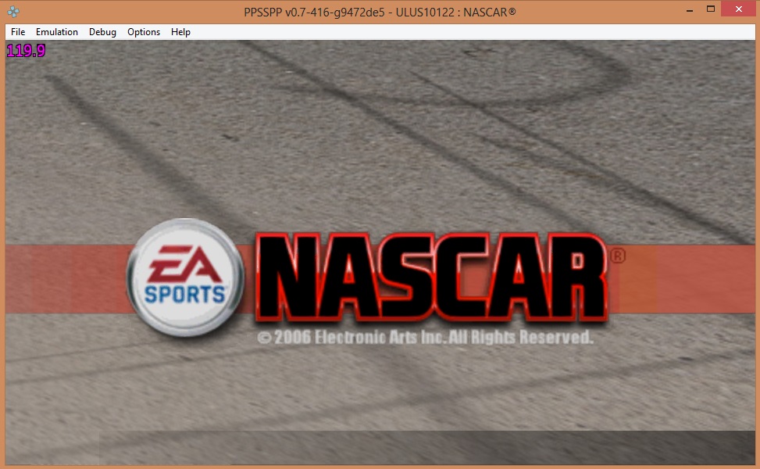Open the Debug menu
Viewport: 760px width, 469px height.
(102, 32)
